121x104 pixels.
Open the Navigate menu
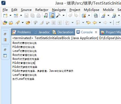pos(59,10)
